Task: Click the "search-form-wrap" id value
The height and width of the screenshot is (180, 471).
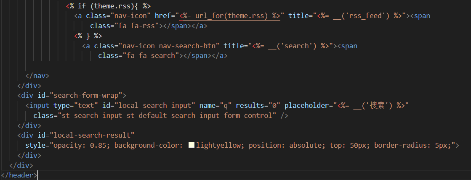Action: pyautogui.click(x=86, y=96)
